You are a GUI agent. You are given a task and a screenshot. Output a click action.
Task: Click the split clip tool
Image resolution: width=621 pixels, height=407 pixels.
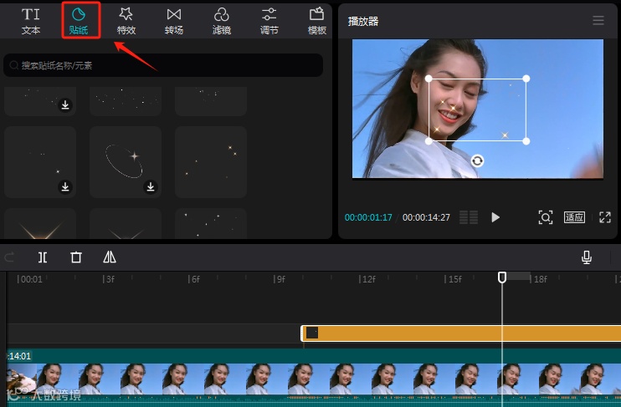[43, 257]
